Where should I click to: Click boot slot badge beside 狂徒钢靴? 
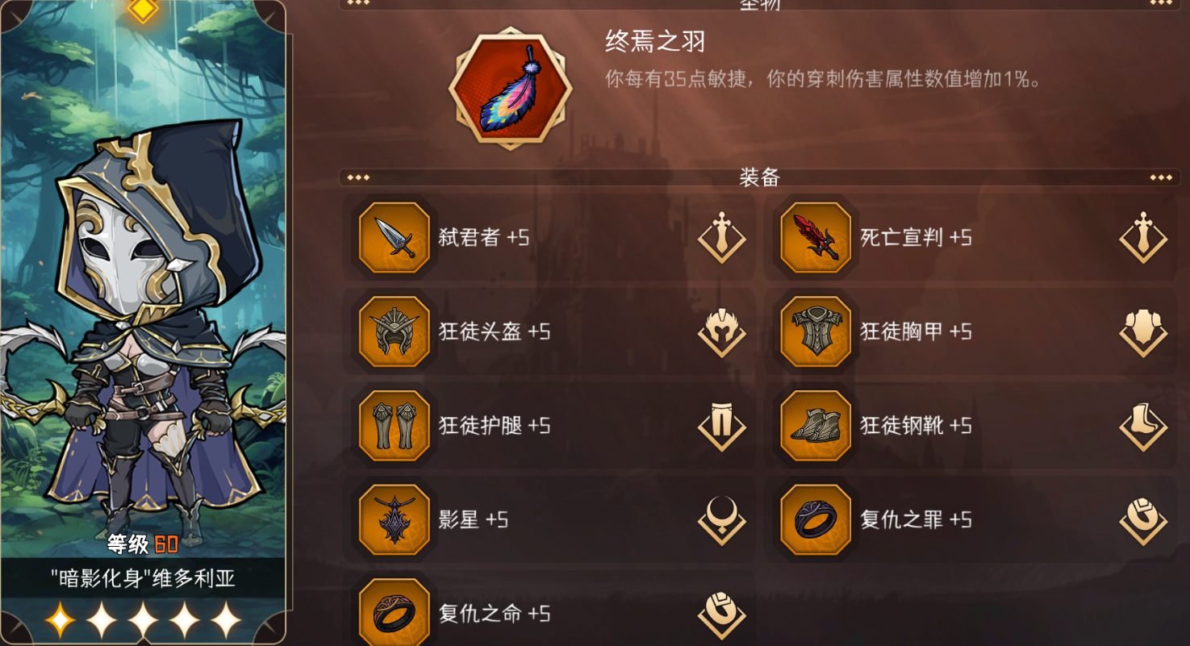pos(1144,426)
